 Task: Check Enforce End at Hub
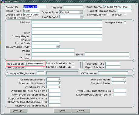[73, 67]
